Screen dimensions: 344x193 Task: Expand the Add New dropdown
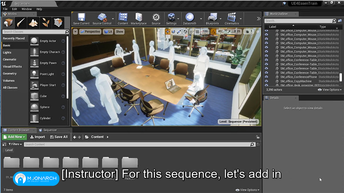coord(14,137)
